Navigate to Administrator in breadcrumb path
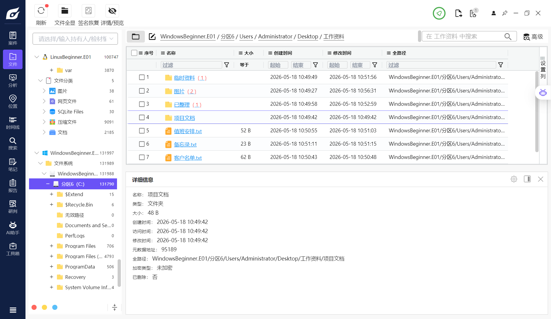 tap(275, 36)
